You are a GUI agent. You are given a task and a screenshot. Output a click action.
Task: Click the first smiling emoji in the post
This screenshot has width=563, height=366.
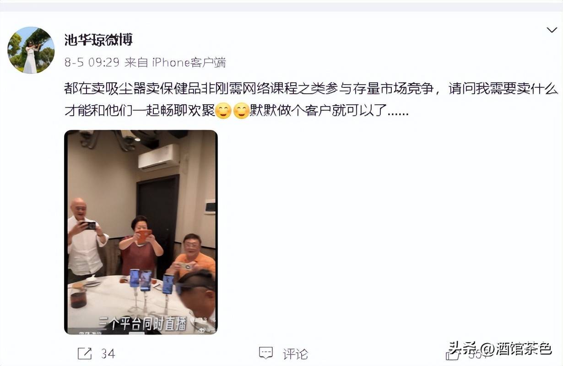[223, 111]
